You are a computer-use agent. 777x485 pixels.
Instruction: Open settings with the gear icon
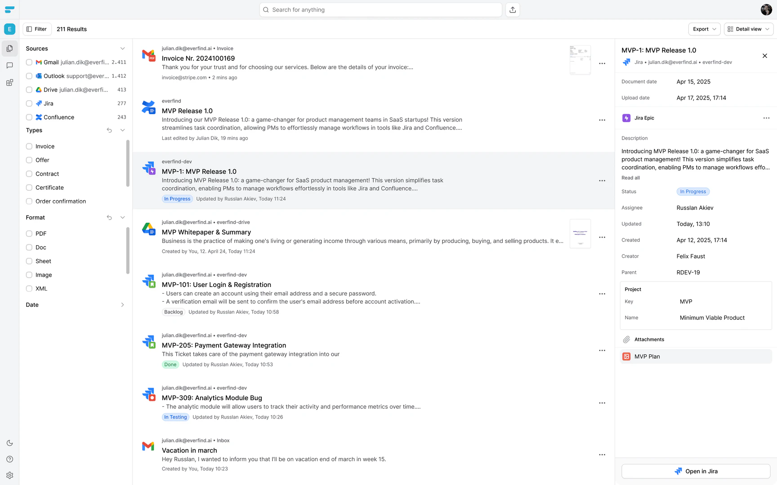pyautogui.click(x=9, y=475)
